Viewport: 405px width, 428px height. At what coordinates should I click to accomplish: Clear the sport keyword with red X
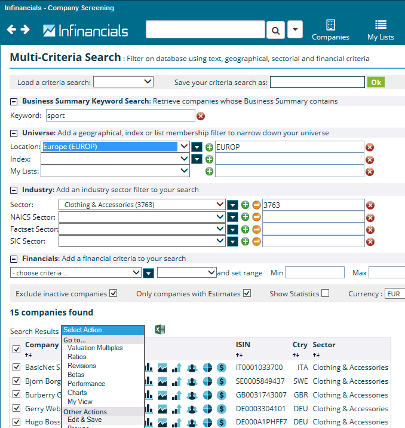click(201, 116)
